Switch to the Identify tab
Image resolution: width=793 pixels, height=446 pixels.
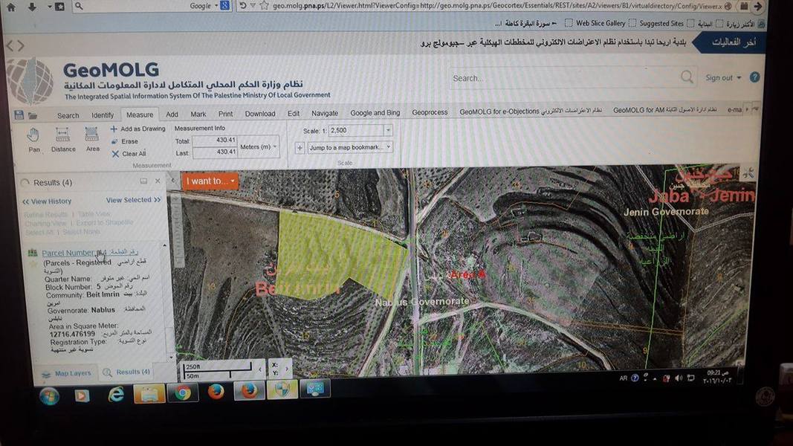pyautogui.click(x=103, y=115)
